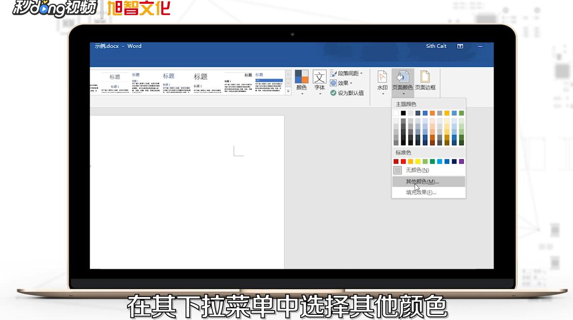Open the 字体 theme fonts gallery

pyautogui.click(x=320, y=82)
